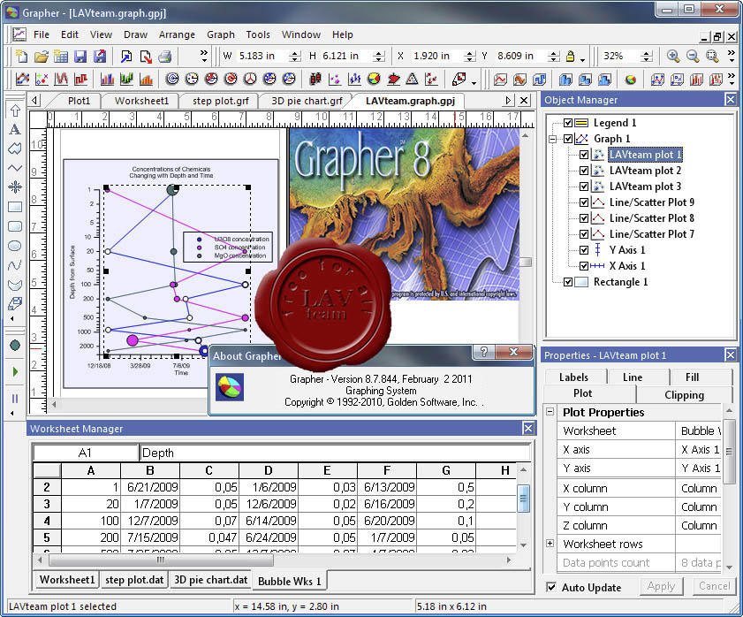Select the ternary diagram triangle icon
This screenshot has height=617, width=743.
413,79
